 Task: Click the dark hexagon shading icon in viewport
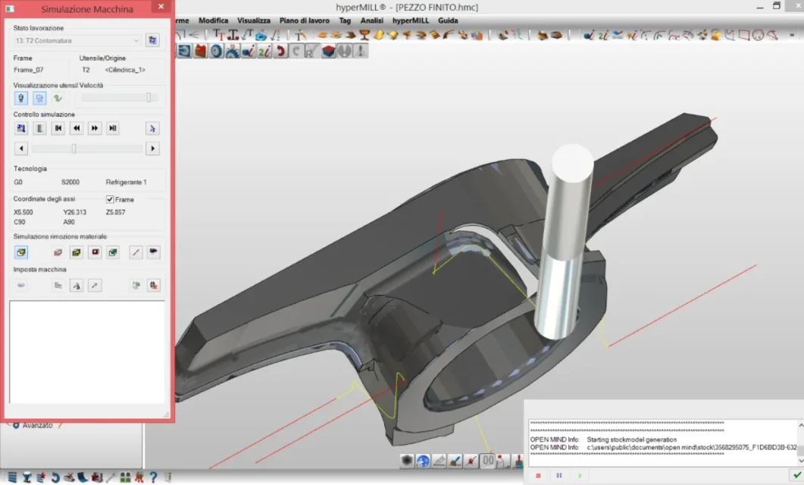coord(407,462)
